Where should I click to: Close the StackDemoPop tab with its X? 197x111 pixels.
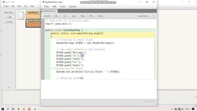pos(56,11)
